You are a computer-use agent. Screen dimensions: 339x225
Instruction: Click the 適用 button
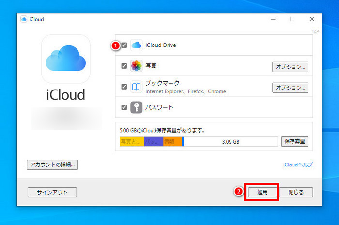coord(262,192)
